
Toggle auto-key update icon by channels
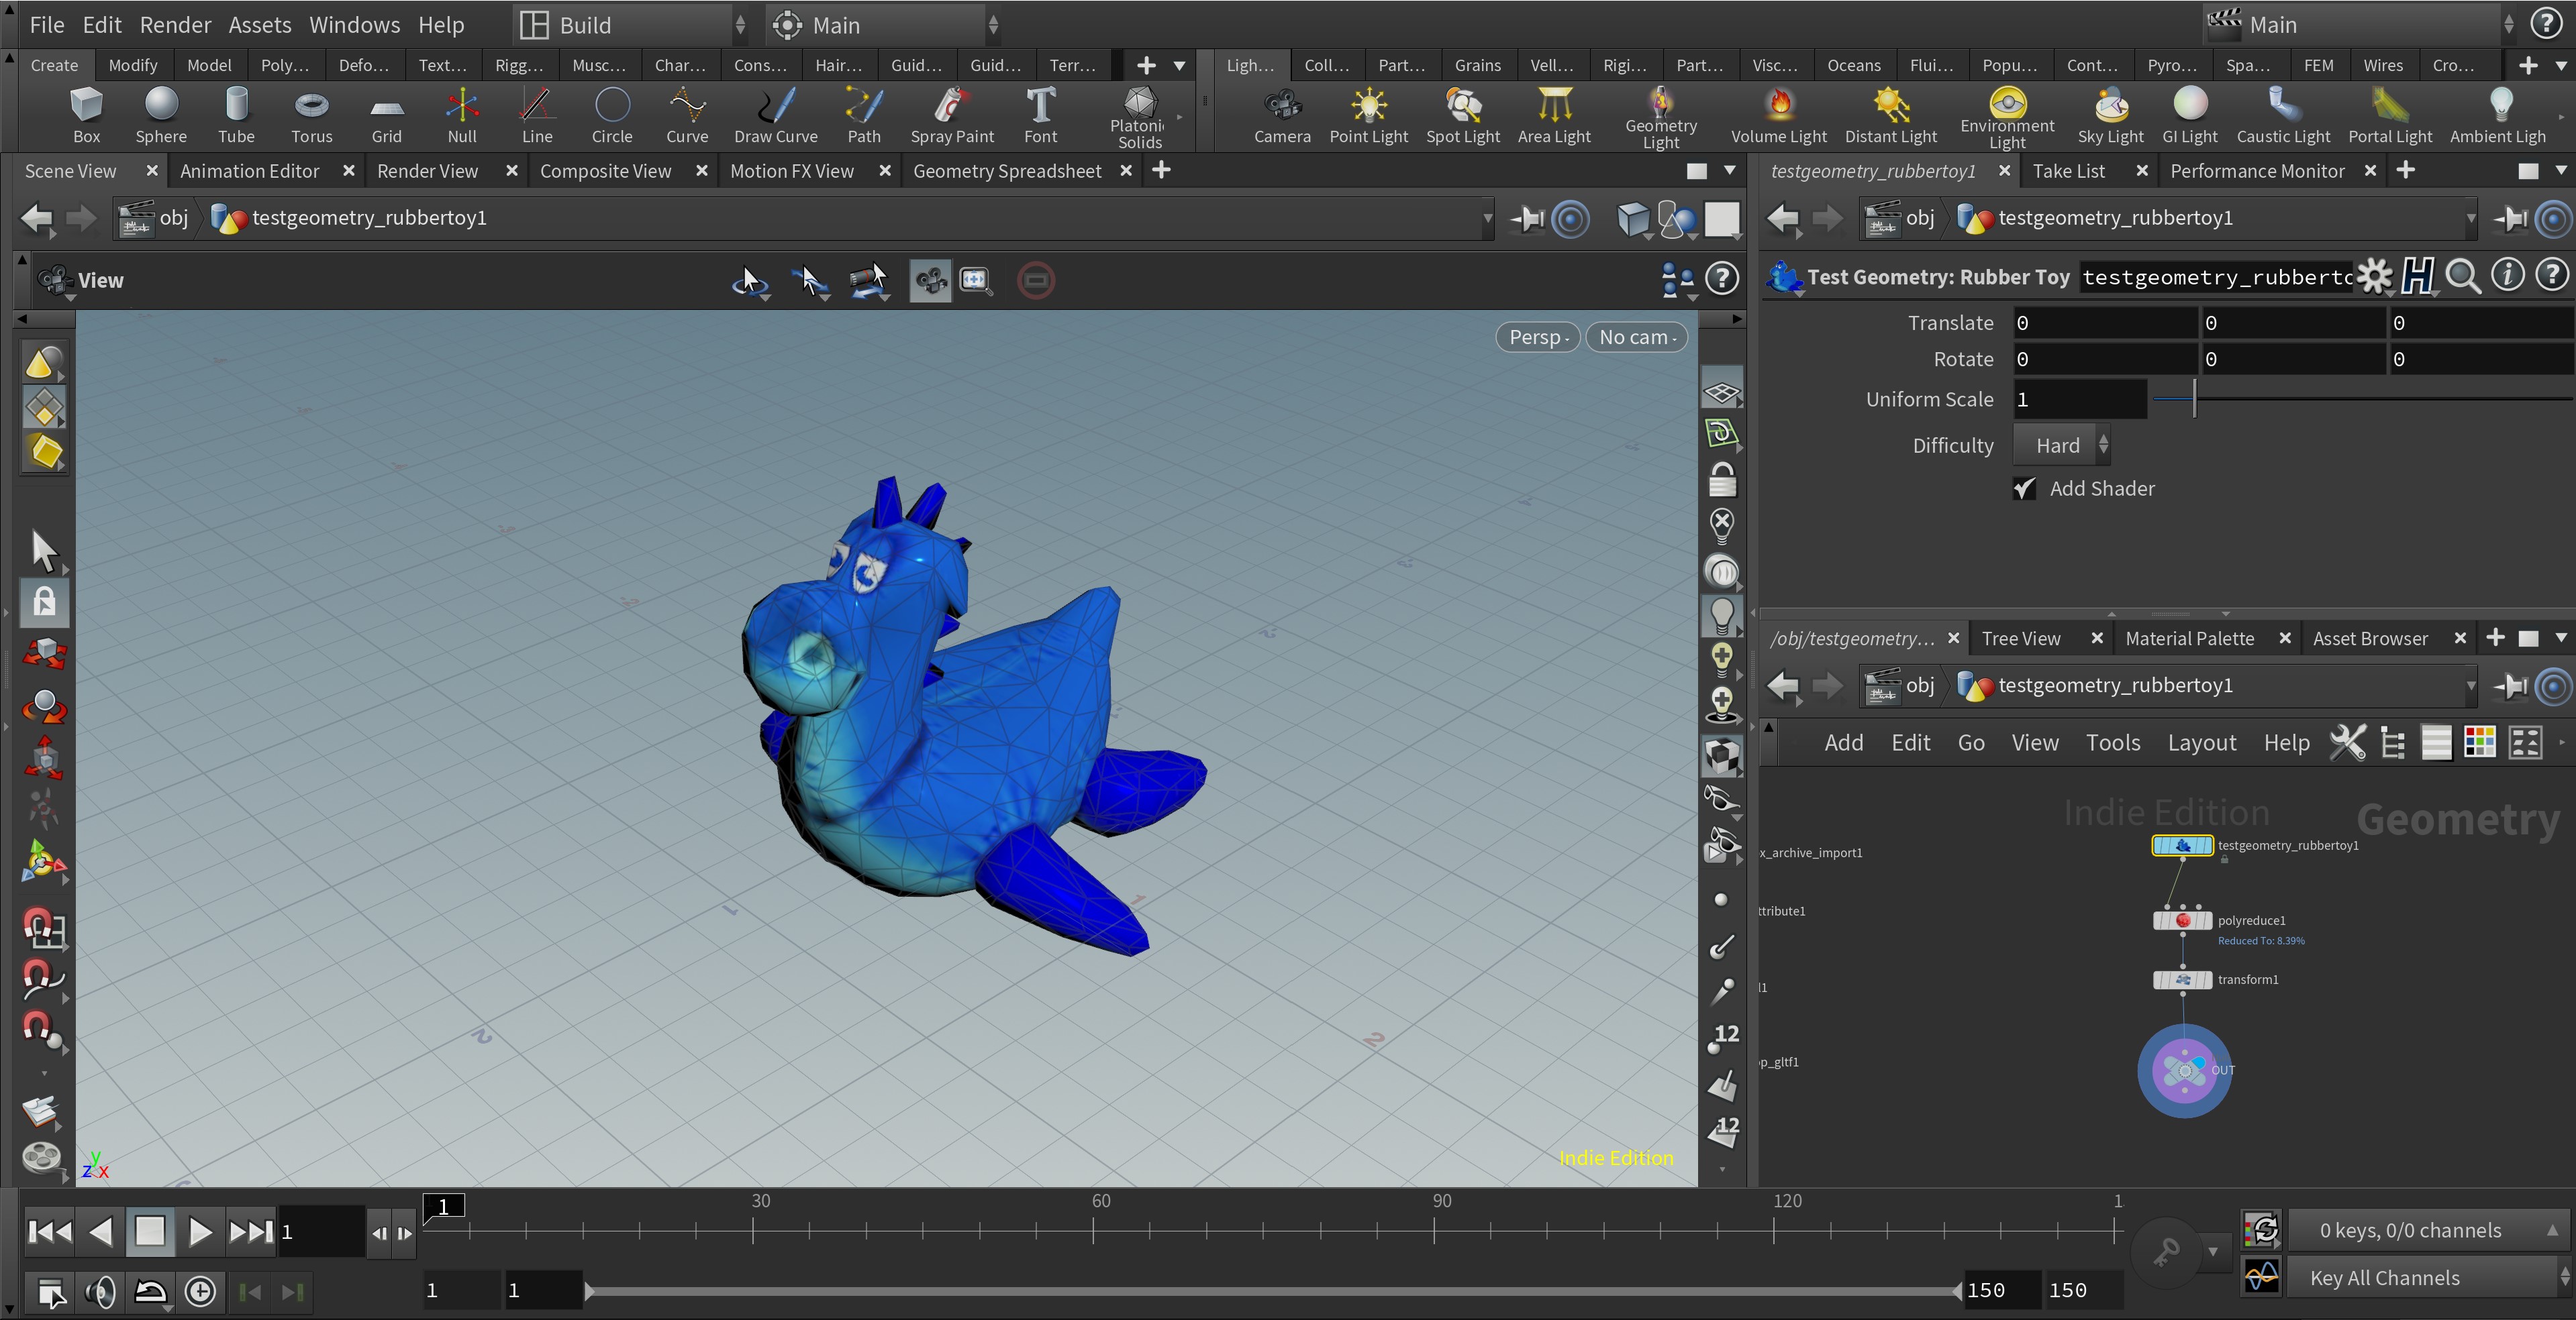coord(2262,1230)
